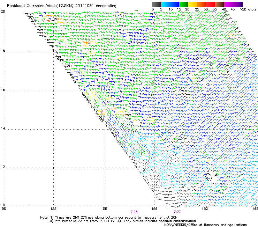Click the latitude 20 axis label
Image resolution: width=258 pixels, height=227 pixels.
pyautogui.click(x=3, y=12)
